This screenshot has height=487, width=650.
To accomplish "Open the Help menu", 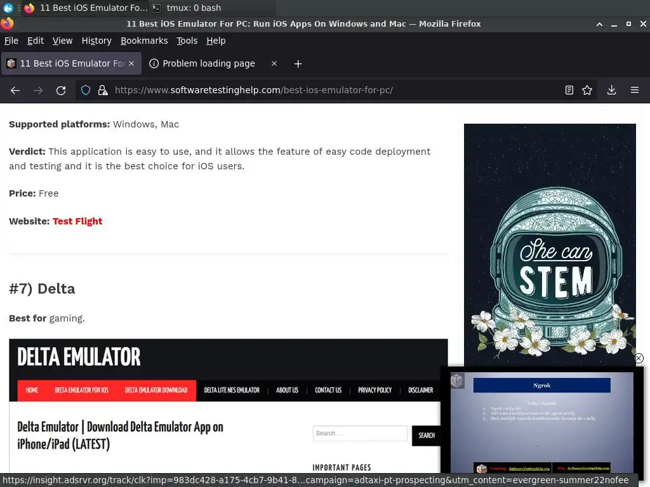I will pos(216,41).
